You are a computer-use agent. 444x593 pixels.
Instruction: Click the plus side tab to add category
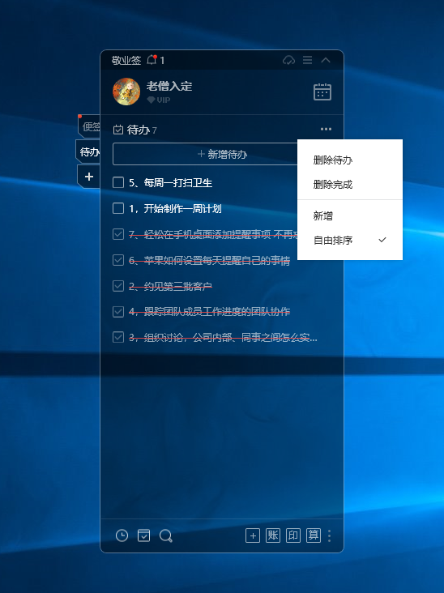(x=89, y=177)
